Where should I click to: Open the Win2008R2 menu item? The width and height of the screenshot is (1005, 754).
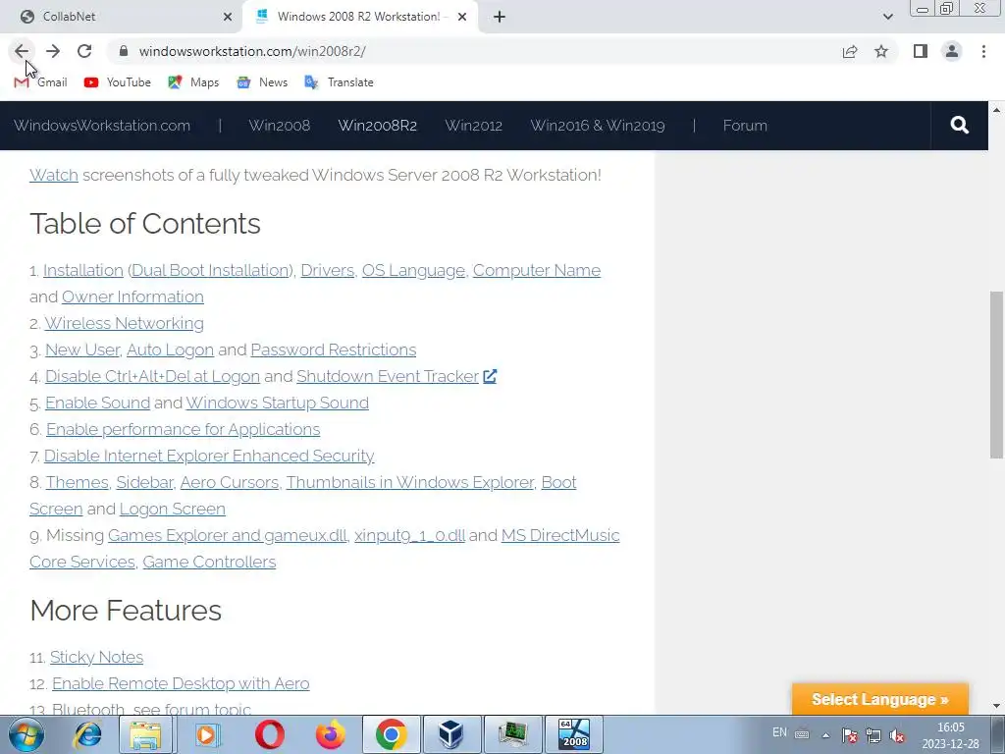pos(378,126)
